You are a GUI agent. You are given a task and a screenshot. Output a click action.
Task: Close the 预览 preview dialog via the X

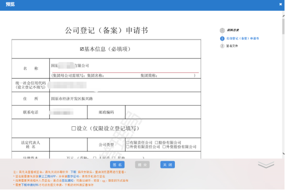(280, 4)
